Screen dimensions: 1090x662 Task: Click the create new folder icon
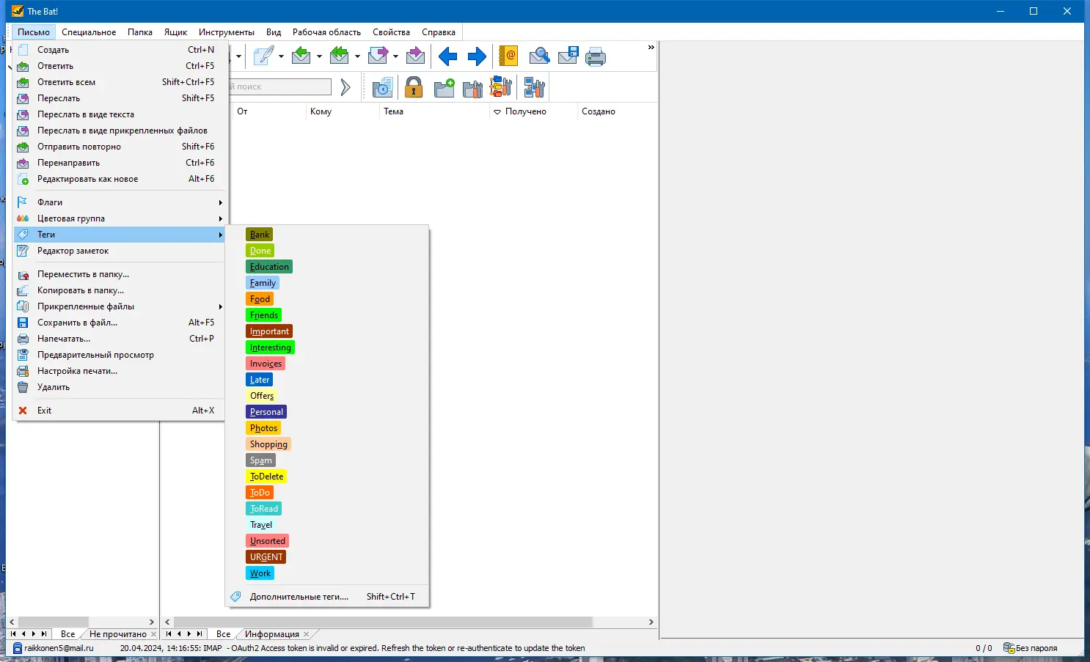tap(445, 88)
